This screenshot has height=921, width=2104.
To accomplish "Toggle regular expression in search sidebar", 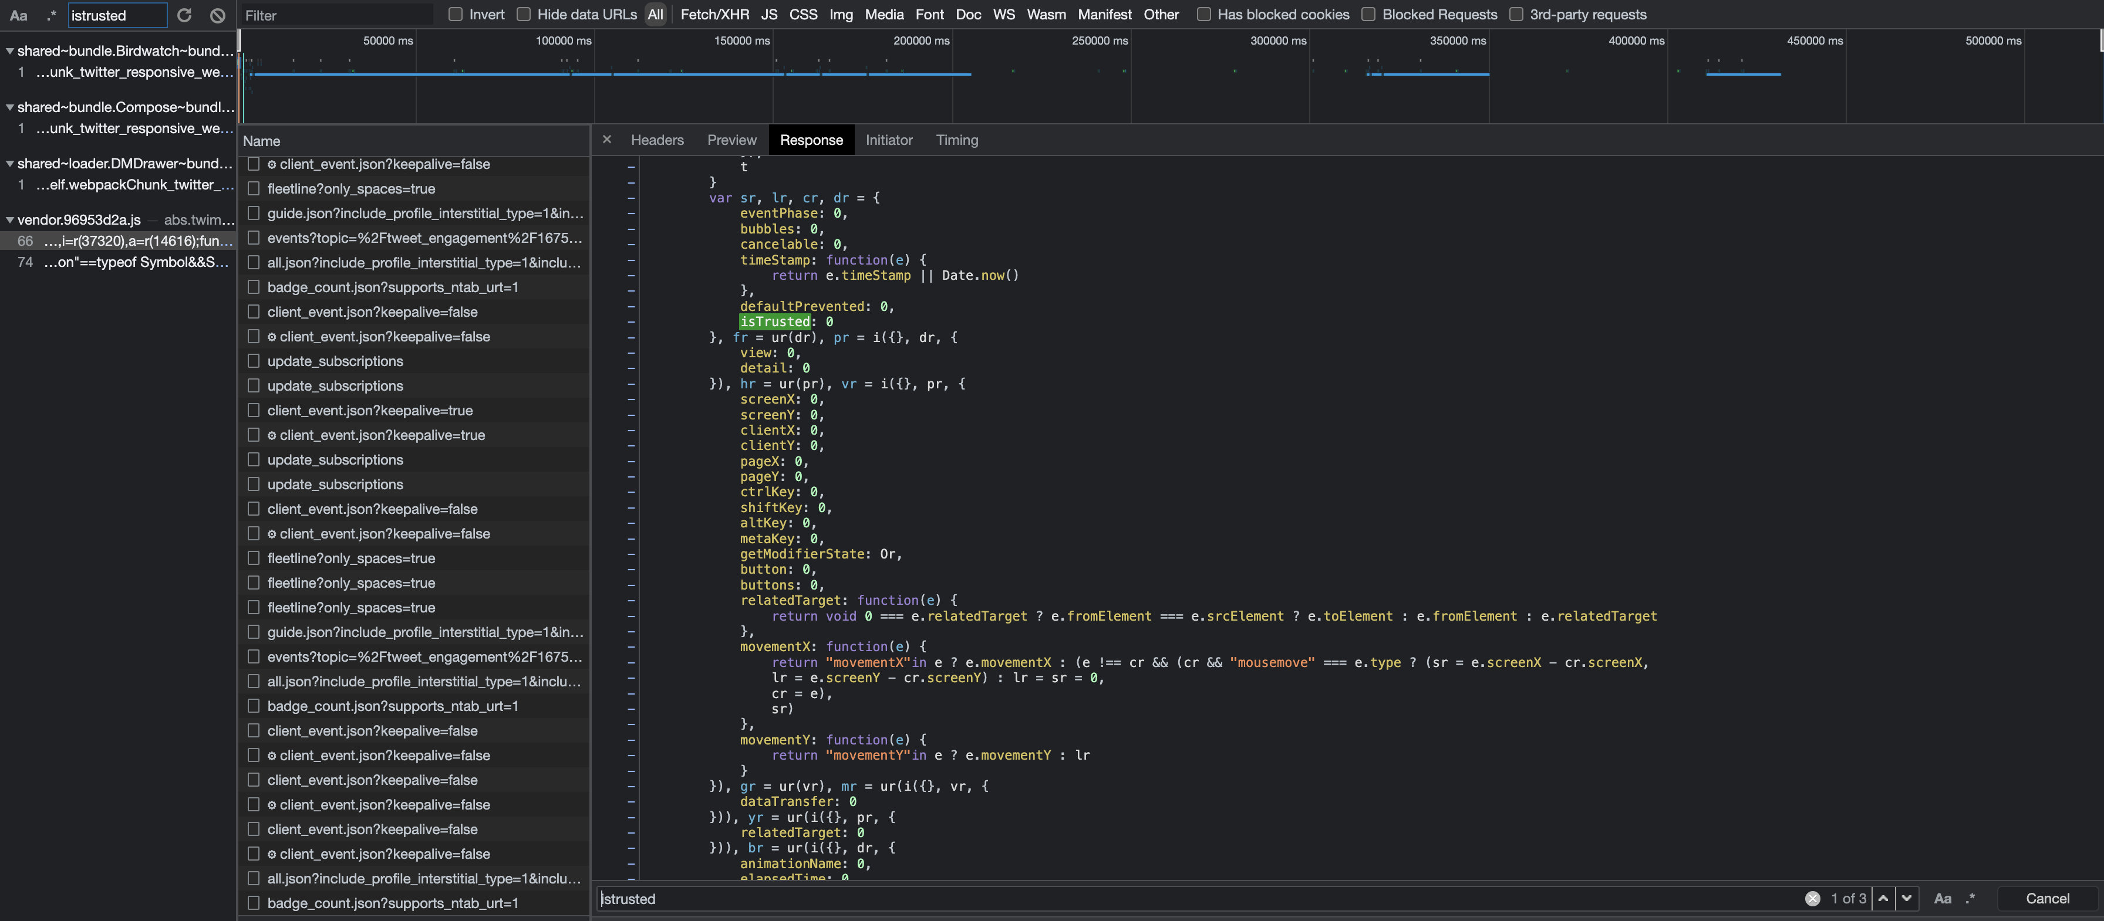I will pyautogui.click(x=52, y=15).
